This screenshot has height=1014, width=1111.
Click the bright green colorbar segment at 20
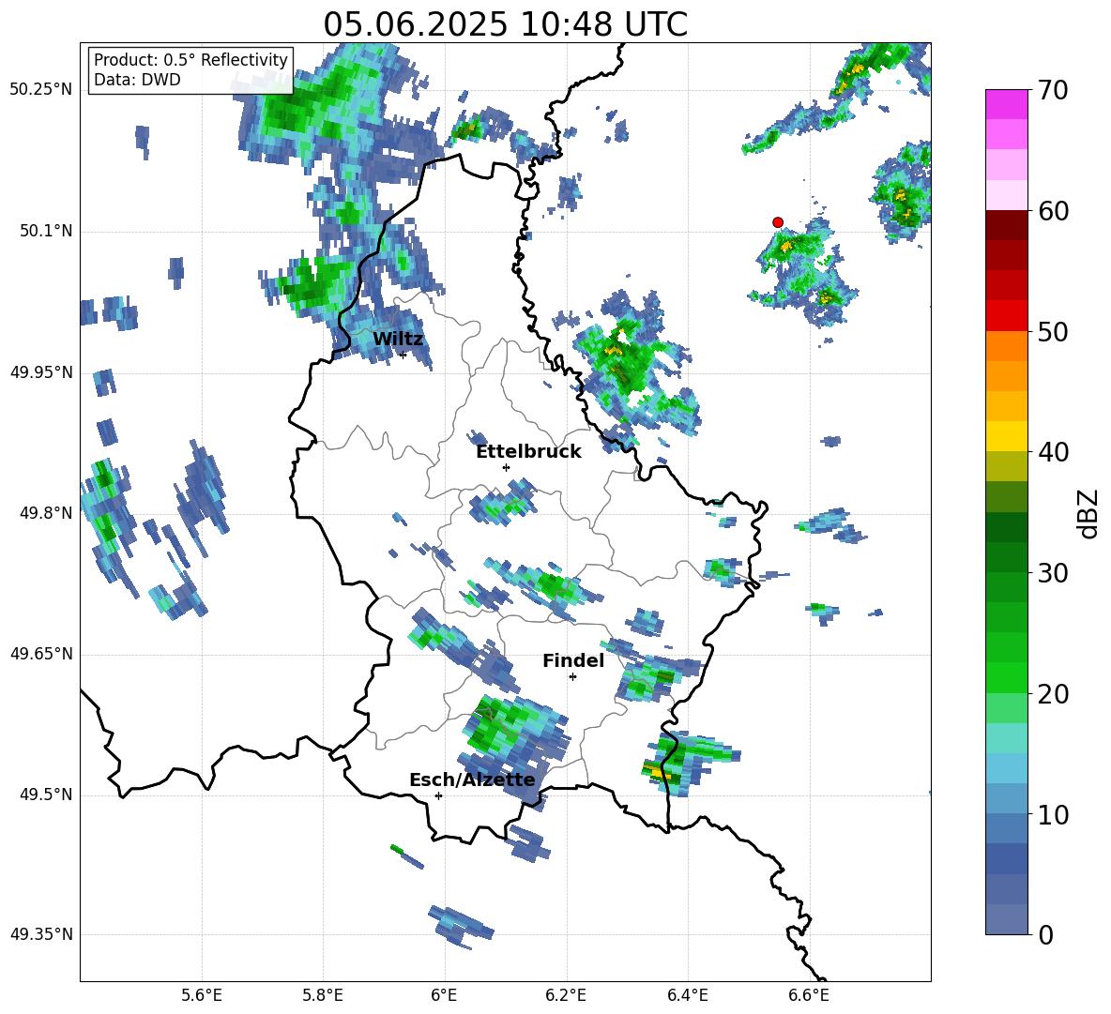tap(1006, 677)
